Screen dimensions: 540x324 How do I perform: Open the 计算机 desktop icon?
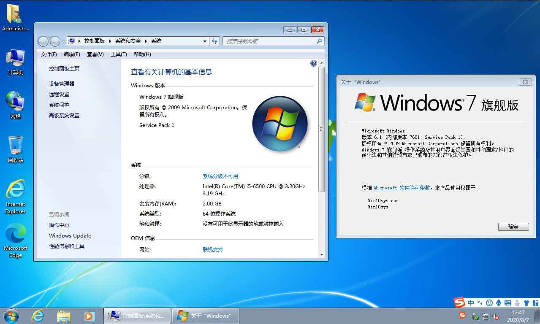point(16,62)
